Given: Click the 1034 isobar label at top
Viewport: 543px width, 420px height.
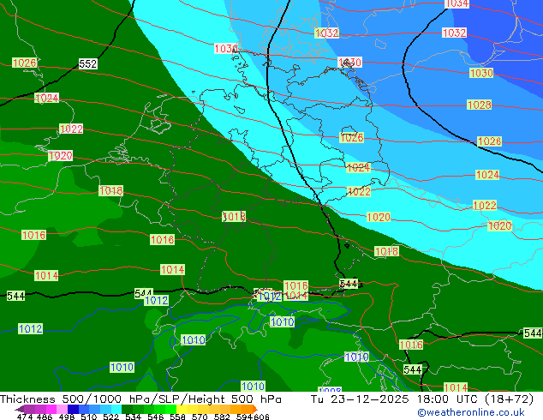Looking at the screenshot, I should coord(456,3).
